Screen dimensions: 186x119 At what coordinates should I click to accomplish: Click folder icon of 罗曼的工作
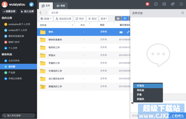[x=43, y=63]
